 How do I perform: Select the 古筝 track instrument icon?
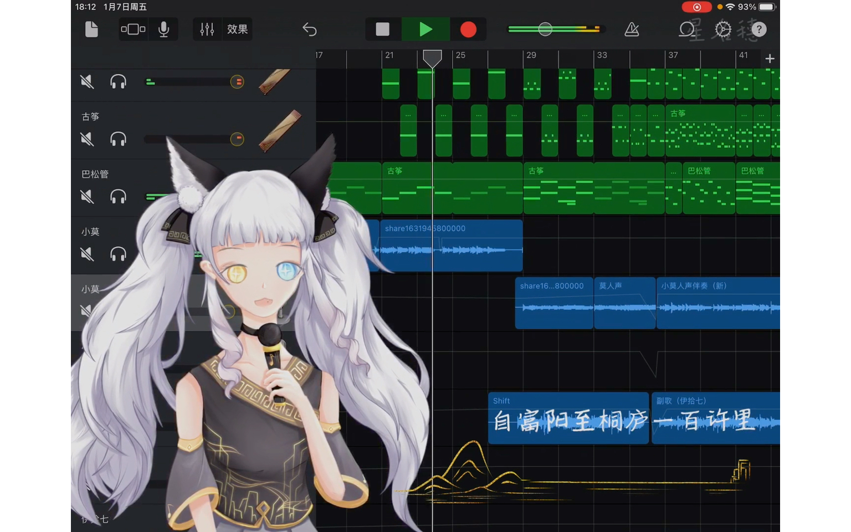point(280,131)
